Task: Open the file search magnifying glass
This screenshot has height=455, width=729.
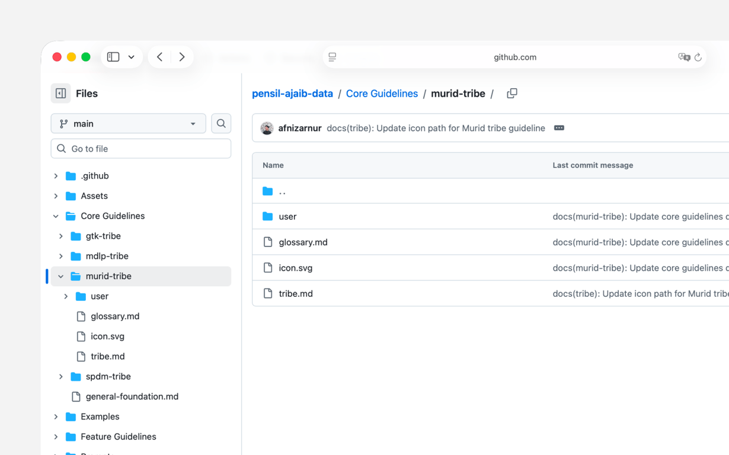Action: [220, 123]
